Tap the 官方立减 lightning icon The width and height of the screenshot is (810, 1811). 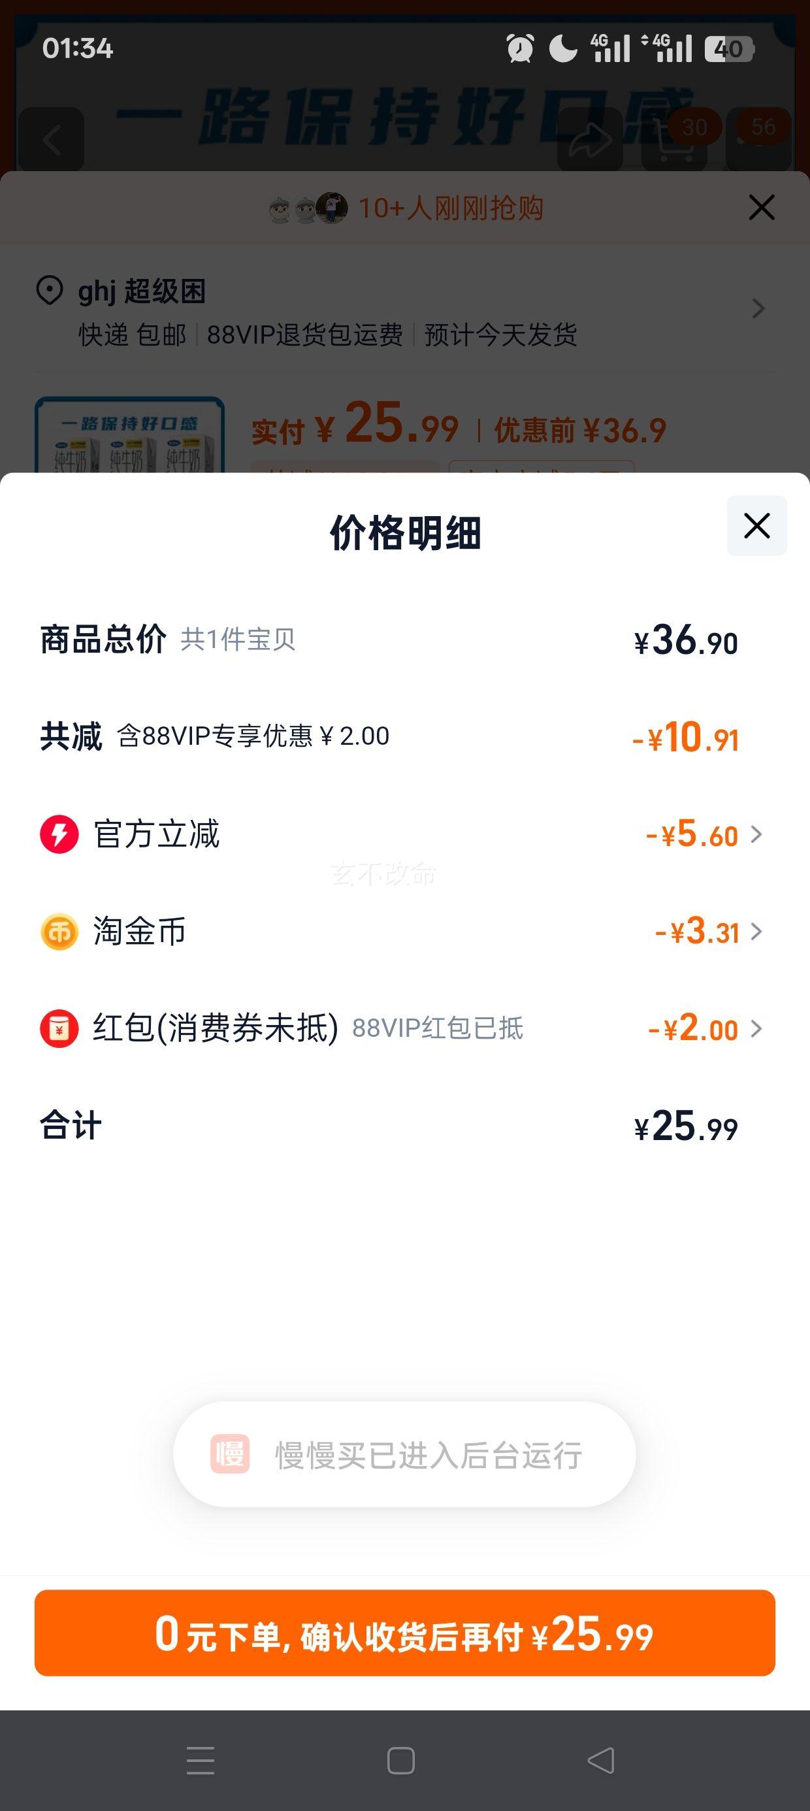click(59, 834)
